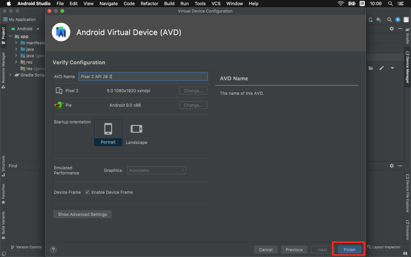Click the folder icon in Device Manager row
Screen dimensions: 411x257
pyautogui.click(x=370, y=68)
